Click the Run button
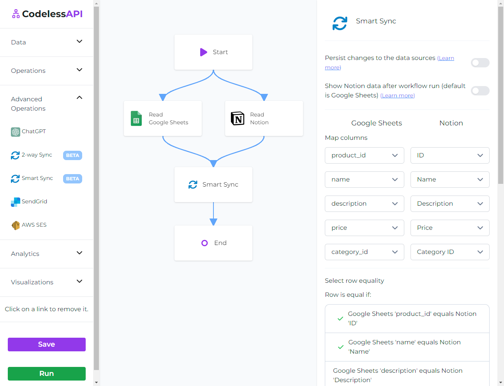Image resolution: width=504 pixels, height=386 pixels. click(47, 374)
